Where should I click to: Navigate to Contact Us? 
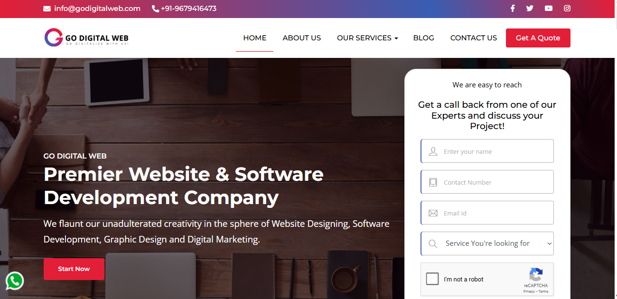(x=474, y=38)
